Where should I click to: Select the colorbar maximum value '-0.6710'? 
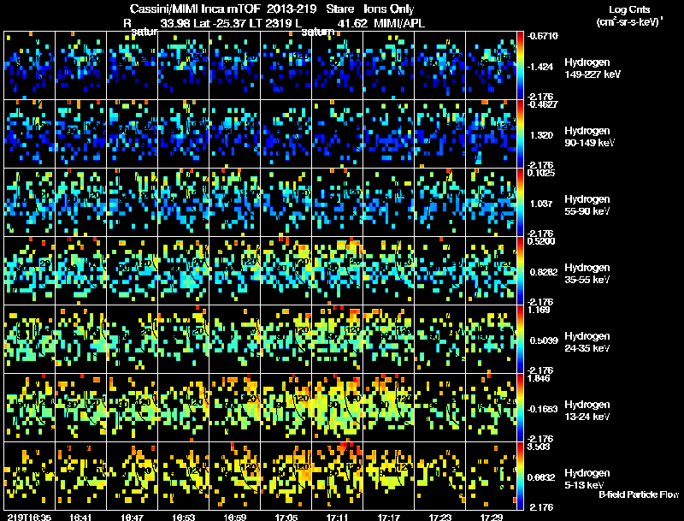point(542,36)
